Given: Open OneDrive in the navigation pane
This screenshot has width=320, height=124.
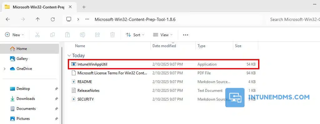Looking at the screenshot, I should click(24, 69).
